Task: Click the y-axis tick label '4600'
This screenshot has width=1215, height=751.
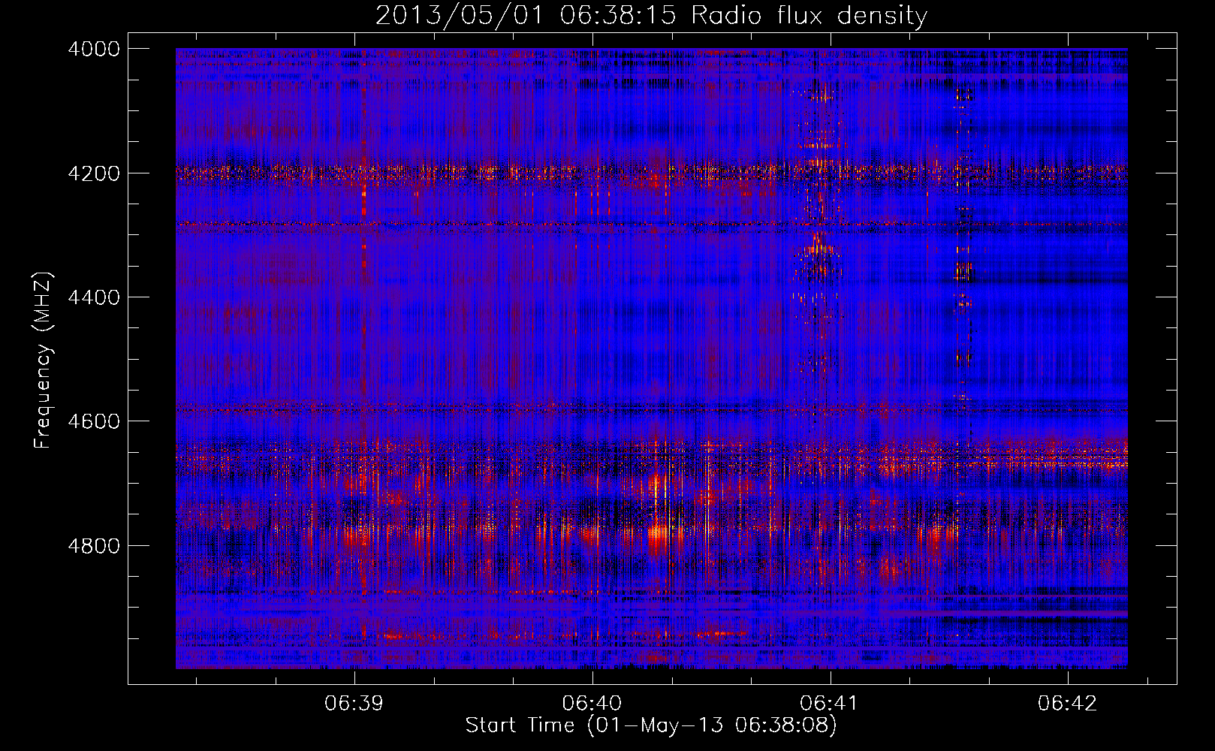Action: tap(94, 421)
